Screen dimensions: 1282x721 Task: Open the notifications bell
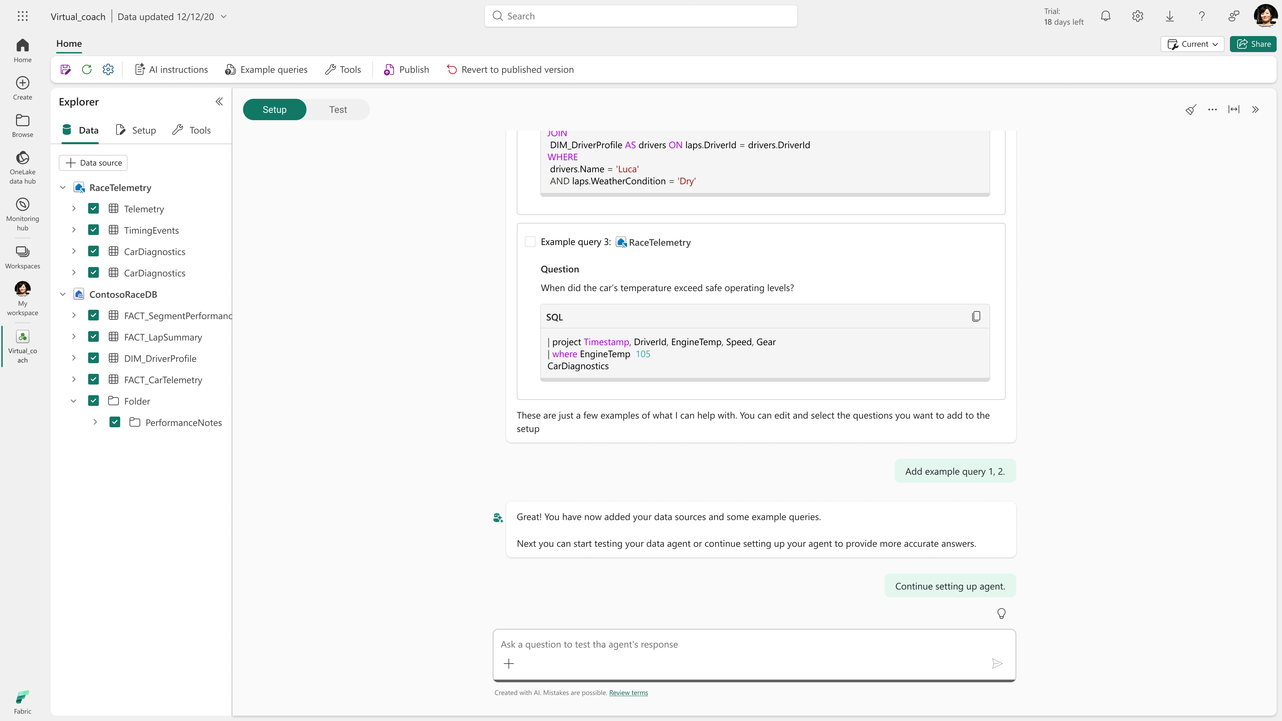pyautogui.click(x=1105, y=16)
